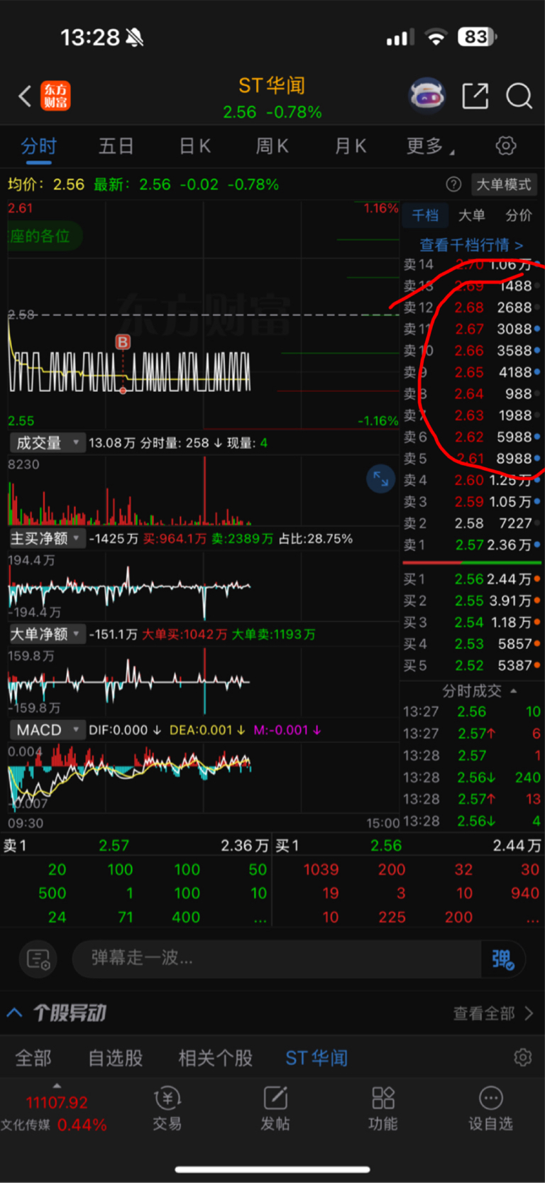Open the search magnifier icon
The image size is (545, 1183).
[519, 95]
